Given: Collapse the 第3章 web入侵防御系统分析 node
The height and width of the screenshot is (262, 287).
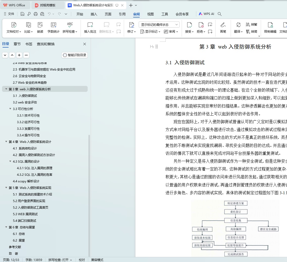Looking at the screenshot, I should coord(6,89).
